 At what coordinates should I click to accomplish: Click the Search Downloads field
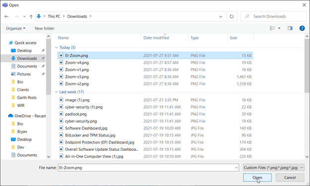coord(273,16)
